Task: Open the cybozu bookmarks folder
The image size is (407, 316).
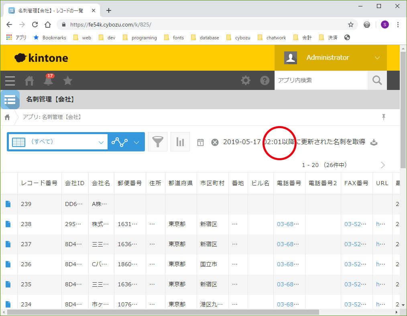Action: click(238, 38)
